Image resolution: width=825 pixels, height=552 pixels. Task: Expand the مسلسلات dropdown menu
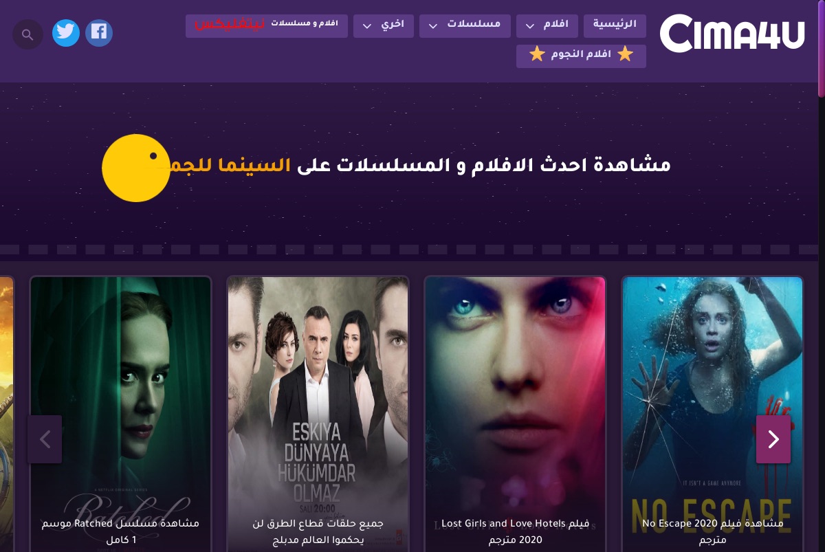465,25
